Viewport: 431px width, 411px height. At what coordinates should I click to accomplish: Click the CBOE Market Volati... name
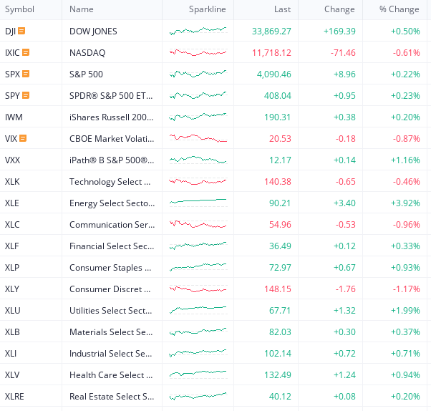(112, 139)
